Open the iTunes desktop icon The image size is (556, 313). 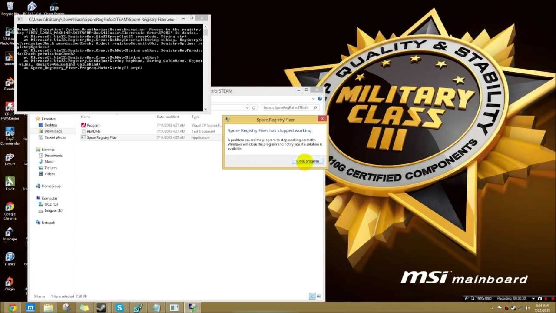point(10,259)
